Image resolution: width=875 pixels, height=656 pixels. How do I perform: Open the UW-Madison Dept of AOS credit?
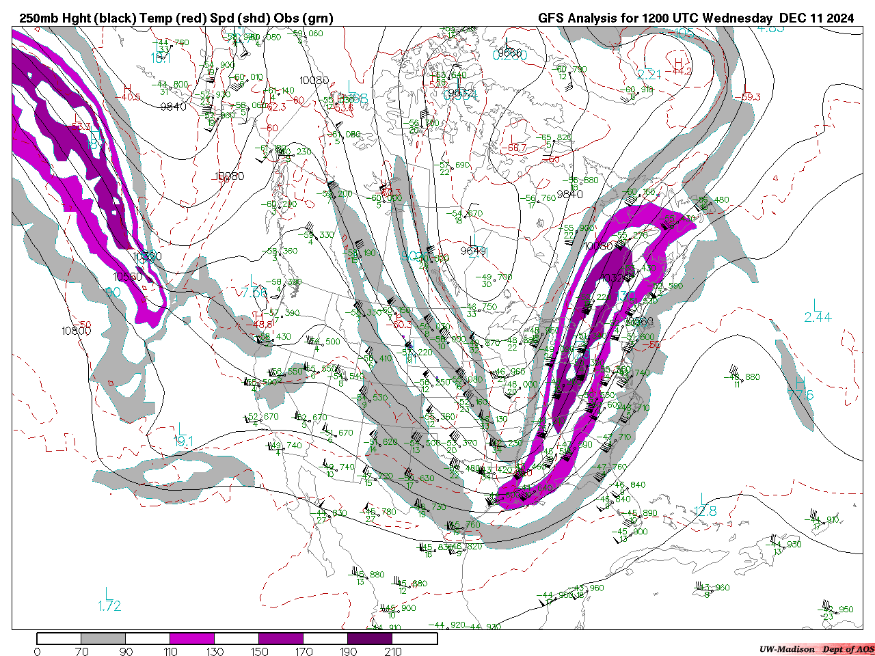click(816, 648)
